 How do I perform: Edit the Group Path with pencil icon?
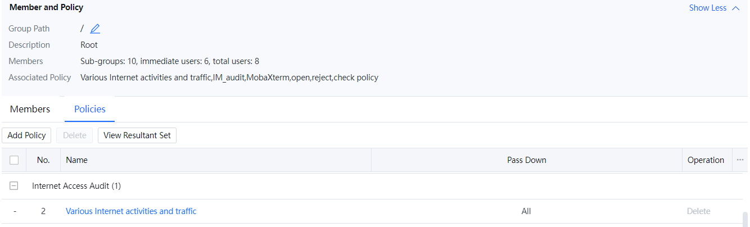pyautogui.click(x=95, y=29)
